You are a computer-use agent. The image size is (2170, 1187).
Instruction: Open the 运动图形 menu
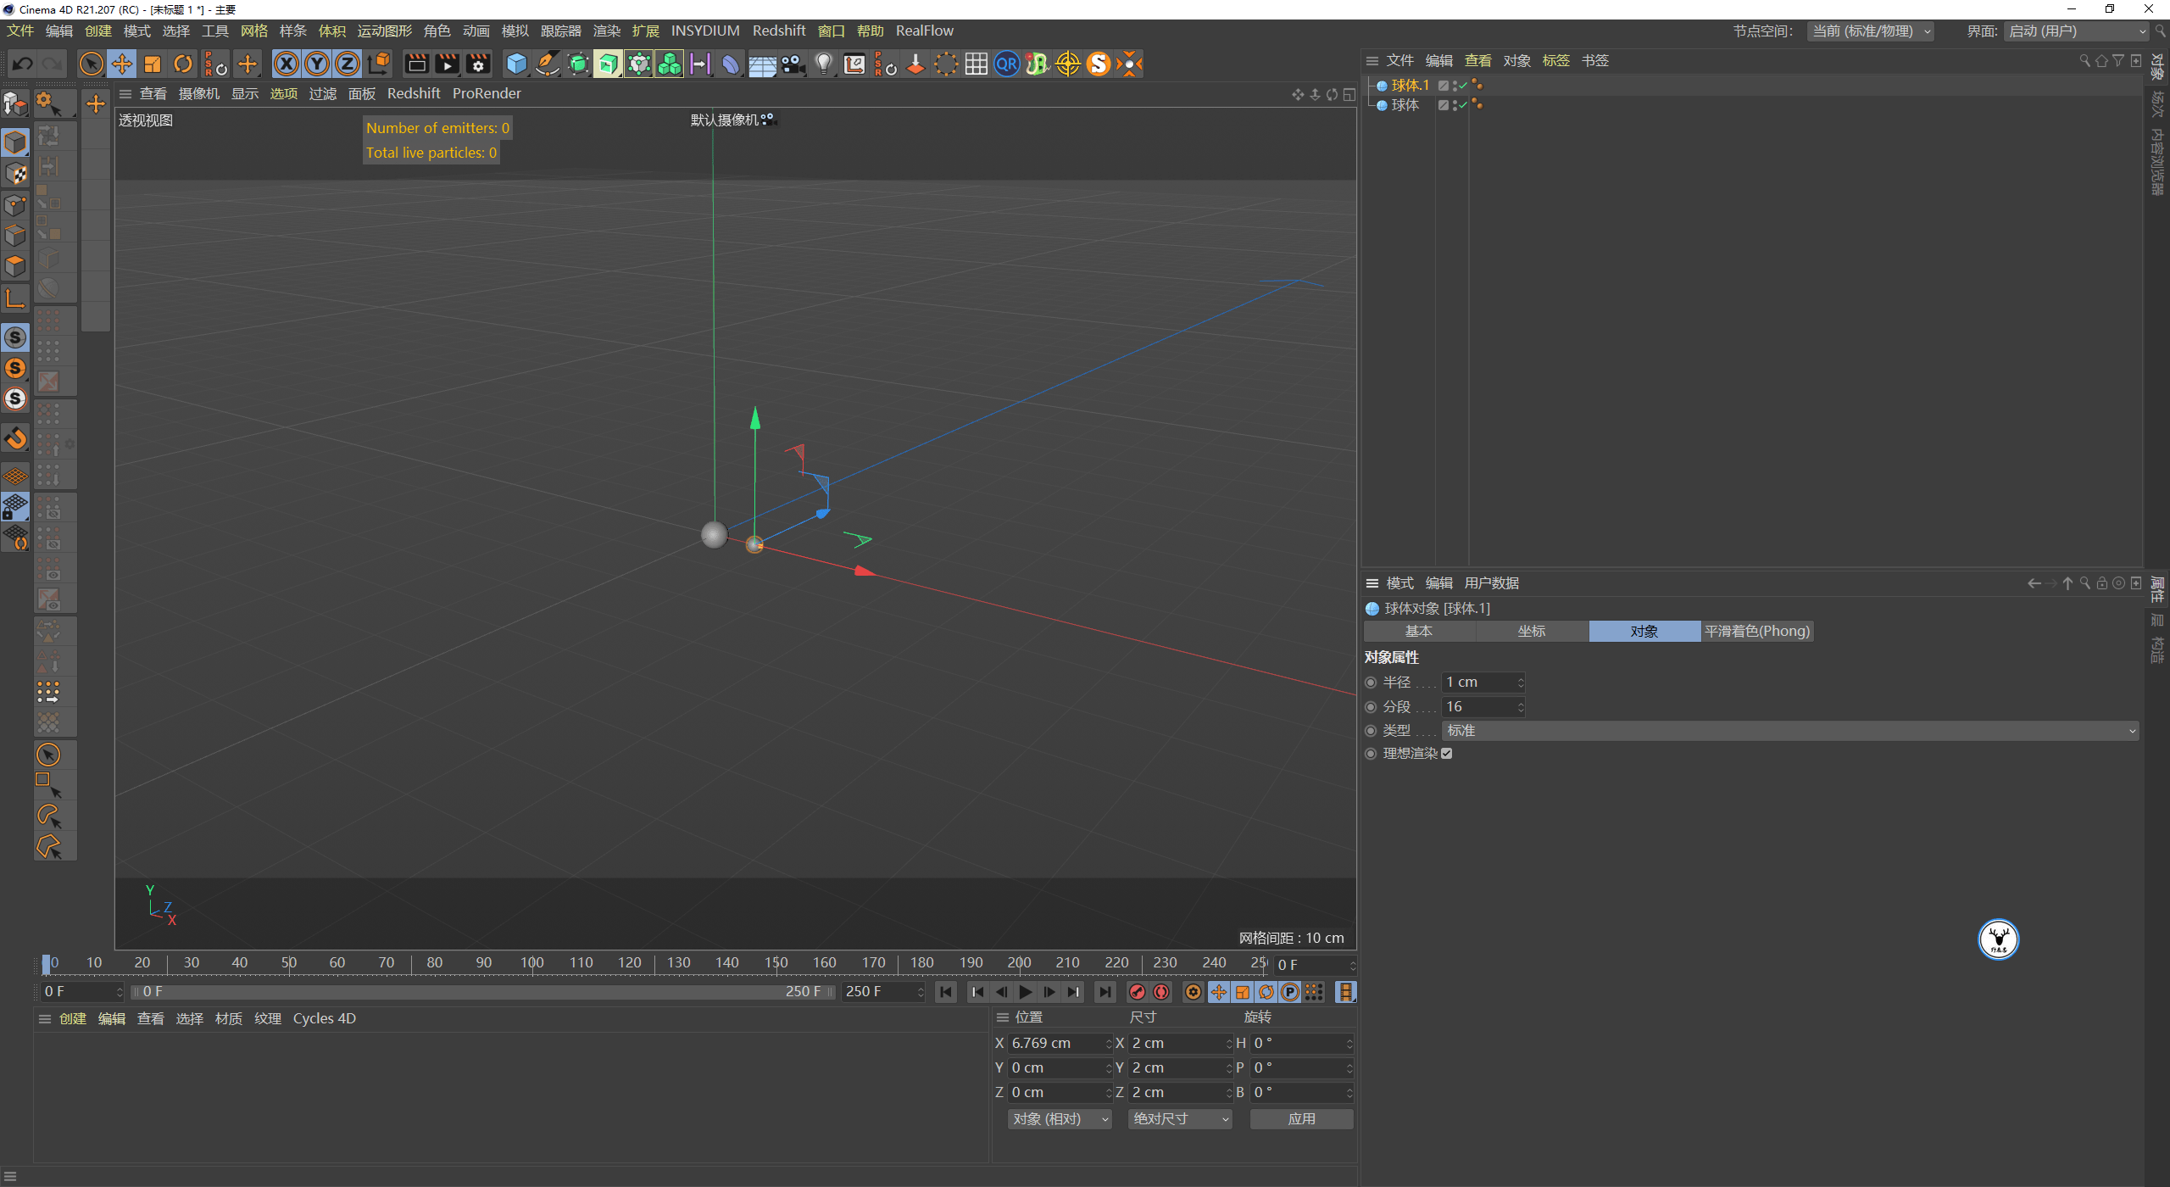pos(384,31)
